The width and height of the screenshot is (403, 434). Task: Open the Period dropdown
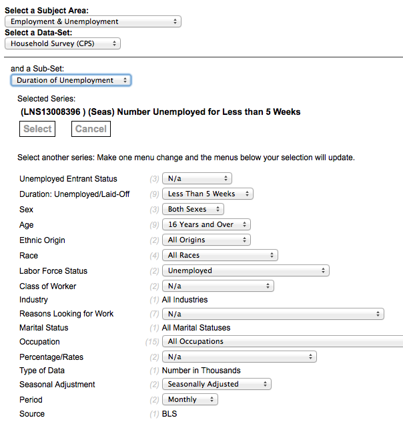[189, 399]
